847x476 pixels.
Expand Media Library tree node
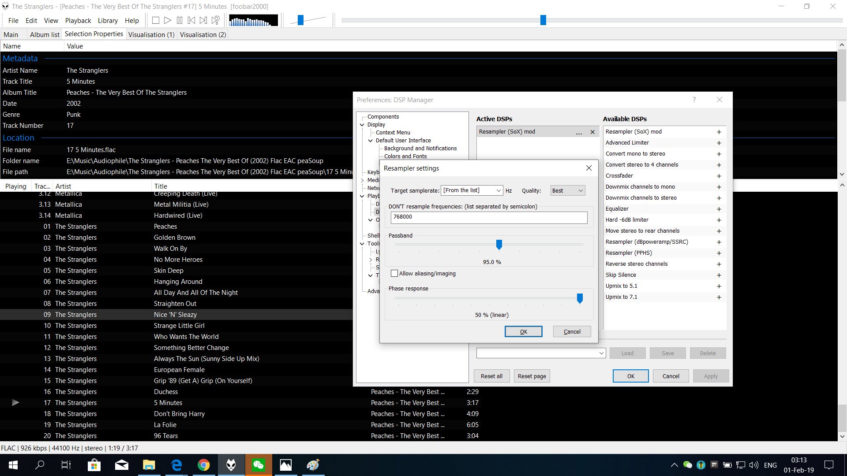tap(362, 180)
